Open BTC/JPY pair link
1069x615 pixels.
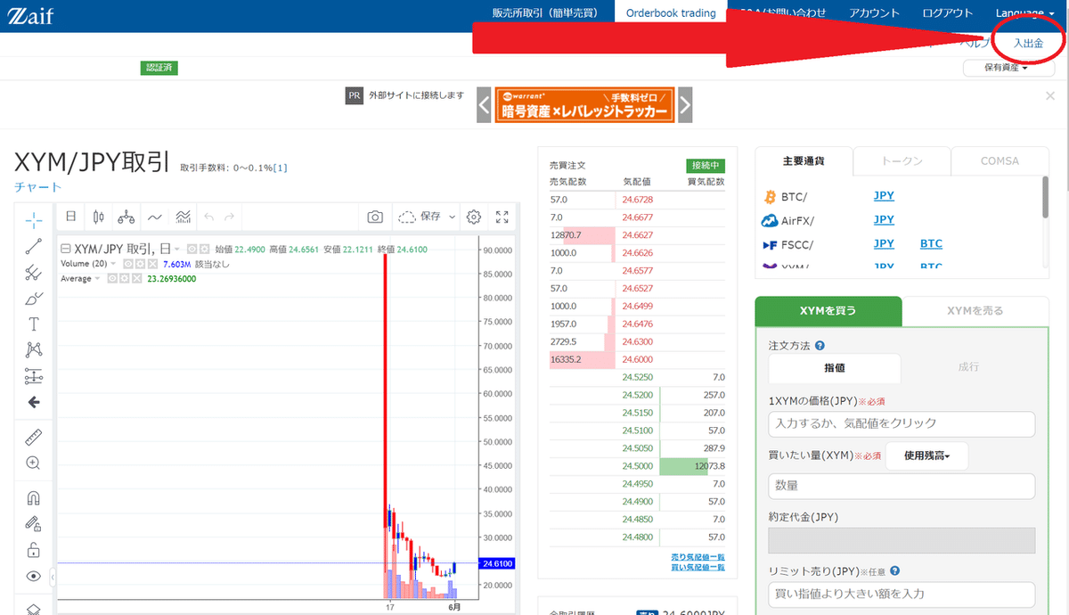pos(884,196)
